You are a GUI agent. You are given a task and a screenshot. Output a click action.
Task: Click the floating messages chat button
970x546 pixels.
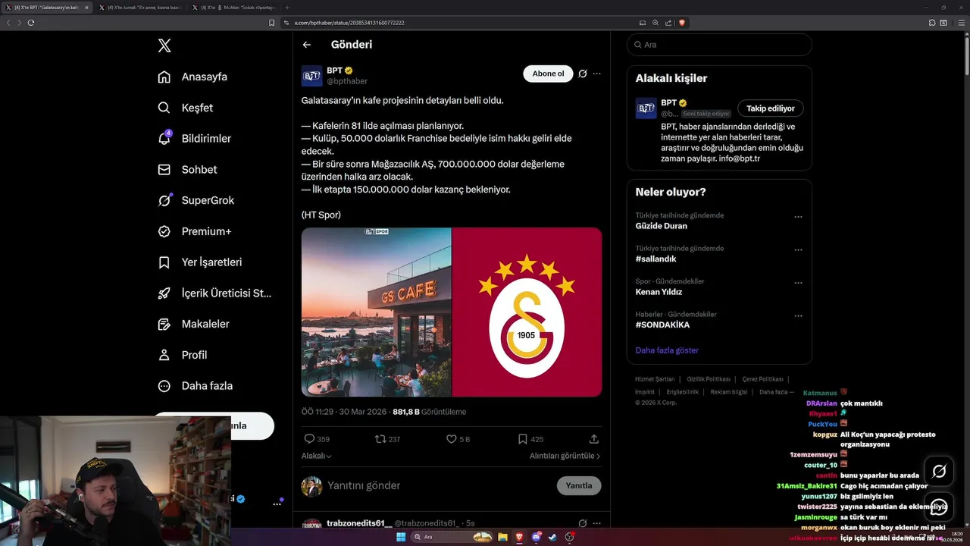coord(939,507)
